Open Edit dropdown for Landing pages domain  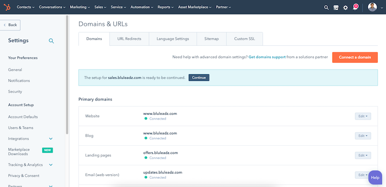(363, 156)
